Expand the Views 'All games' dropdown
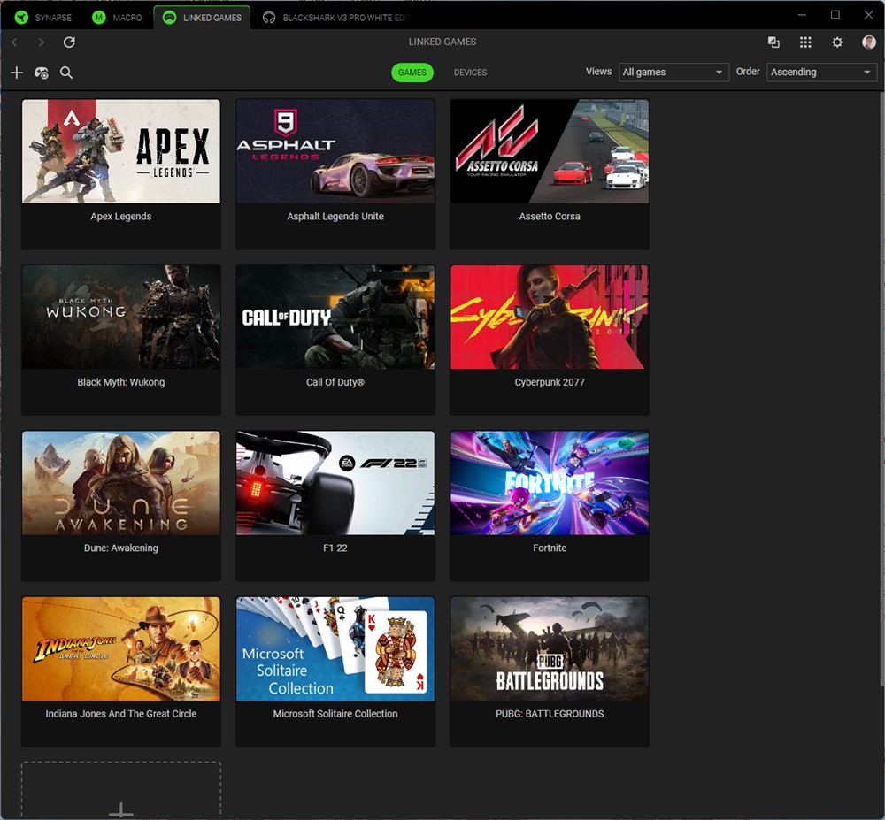This screenshot has height=820, width=885. tap(673, 73)
